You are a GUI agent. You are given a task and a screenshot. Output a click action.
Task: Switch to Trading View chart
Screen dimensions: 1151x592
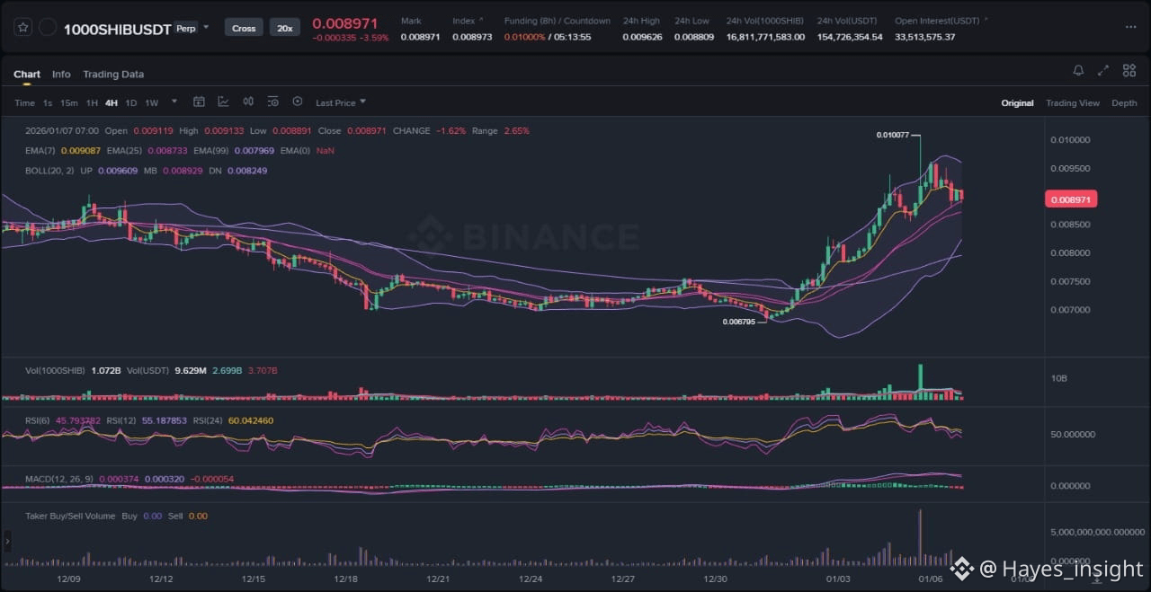[x=1072, y=102]
